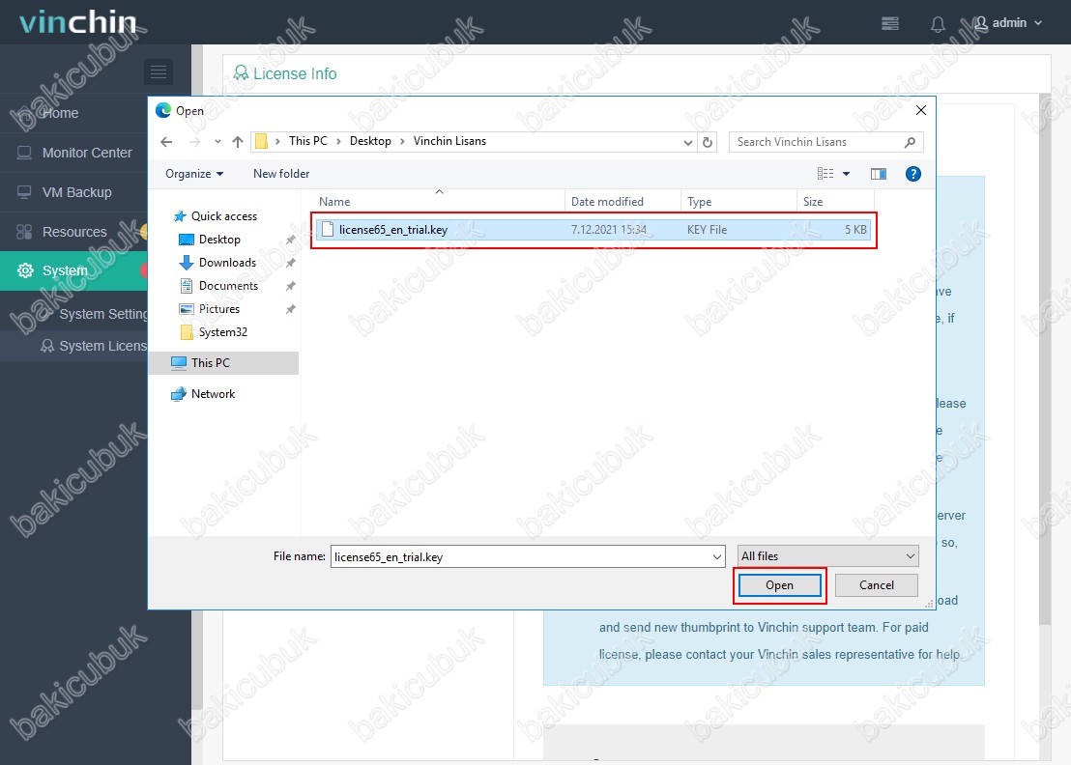This screenshot has width=1071, height=765.
Task: Click the Vinchin hamburger menu icon
Action: (x=159, y=71)
